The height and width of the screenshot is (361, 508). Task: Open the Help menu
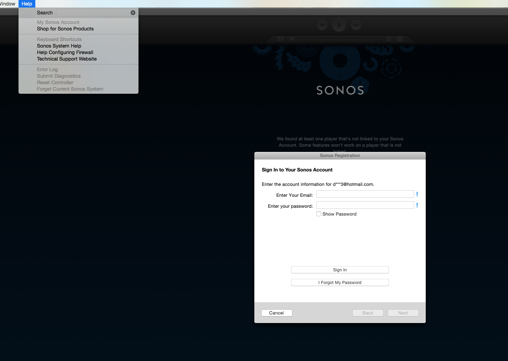pos(27,4)
